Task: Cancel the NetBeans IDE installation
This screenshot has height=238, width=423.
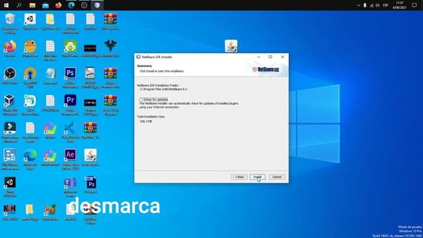Action: [277, 177]
